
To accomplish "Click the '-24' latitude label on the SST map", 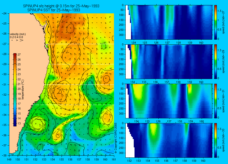I will point(4,13).
